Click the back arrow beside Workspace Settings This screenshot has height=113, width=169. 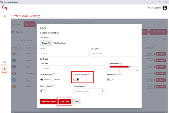(x=12, y=16)
